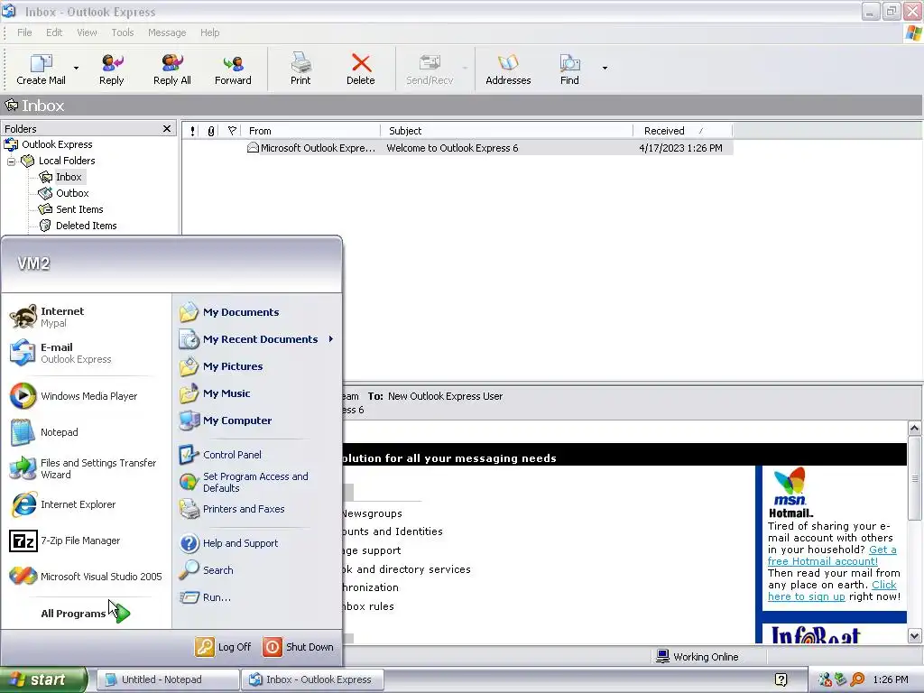The width and height of the screenshot is (924, 693).
Task: Print the selected message
Action: pos(300,69)
